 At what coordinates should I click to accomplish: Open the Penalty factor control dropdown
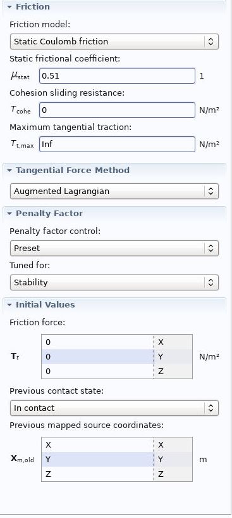(x=114, y=249)
